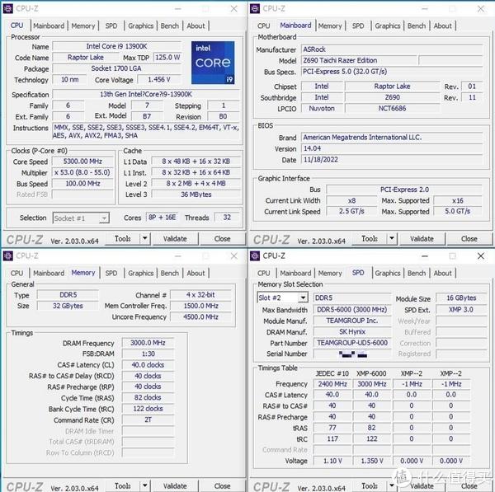The height and width of the screenshot is (492, 495).
Task: Click Validate button in top-right Mainboard window
Action: [x=422, y=239]
